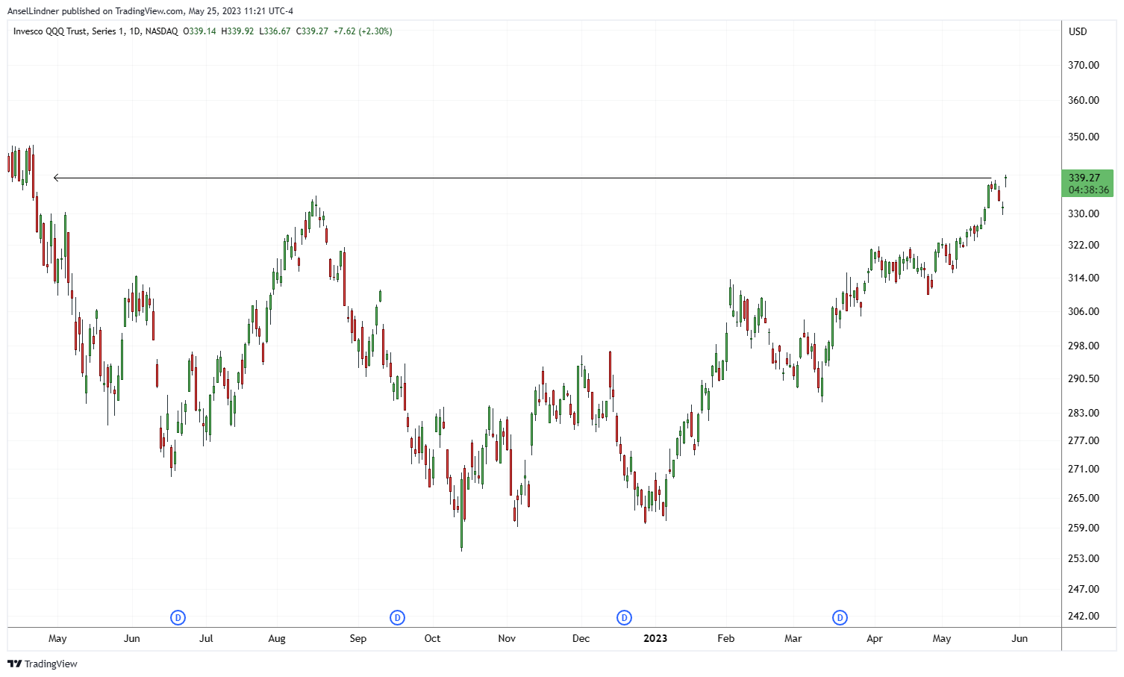This screenshot has width=1124, height=677.
Task: Click the Nov time axis label
Action: tap(507, 638)
